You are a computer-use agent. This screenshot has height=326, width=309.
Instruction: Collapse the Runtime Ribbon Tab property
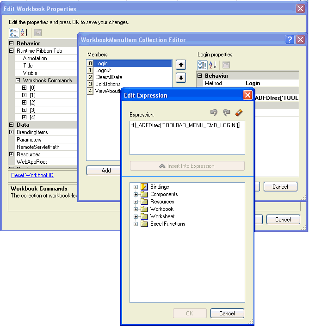point(12,51)
